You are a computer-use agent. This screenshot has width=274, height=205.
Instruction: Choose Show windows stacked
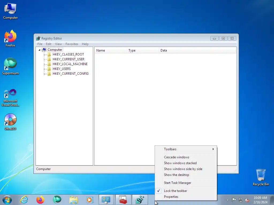[x=186, y=163]
